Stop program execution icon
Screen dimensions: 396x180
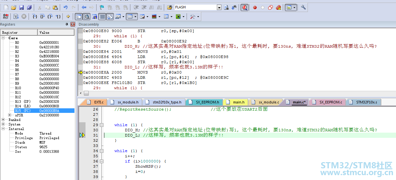[24, 16]
